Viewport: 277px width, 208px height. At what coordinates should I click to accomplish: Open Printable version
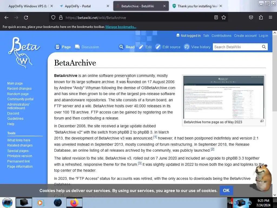click(20, 156)
